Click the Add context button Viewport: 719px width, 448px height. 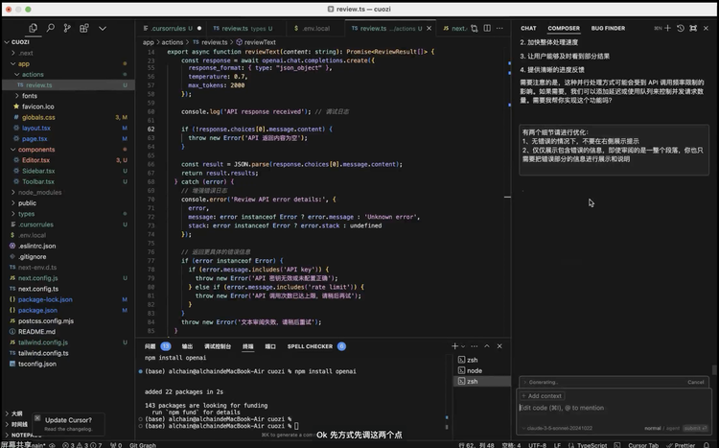543,395
